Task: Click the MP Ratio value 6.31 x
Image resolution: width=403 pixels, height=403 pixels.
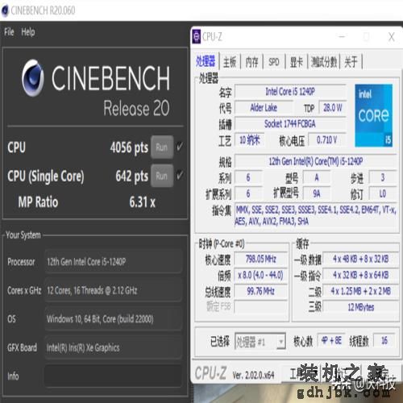Action: point(143,201)
